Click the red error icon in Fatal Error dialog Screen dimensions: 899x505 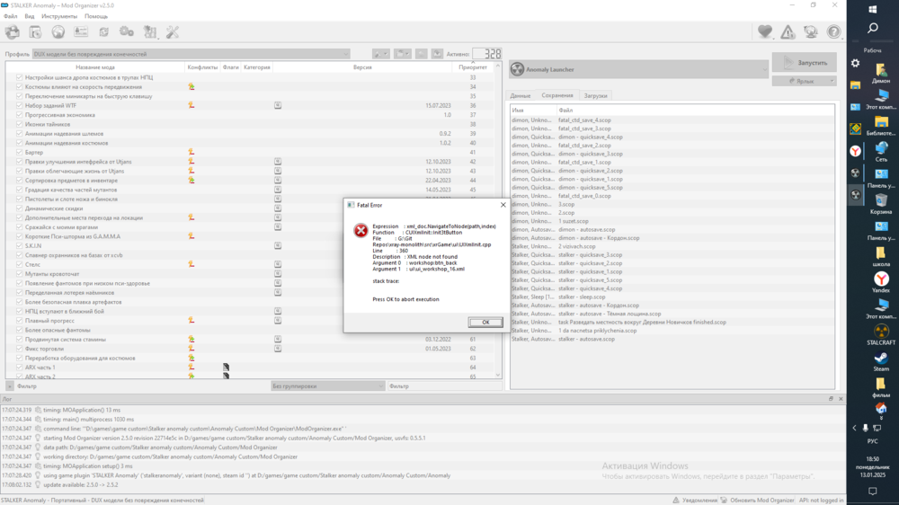pos(360,230)
